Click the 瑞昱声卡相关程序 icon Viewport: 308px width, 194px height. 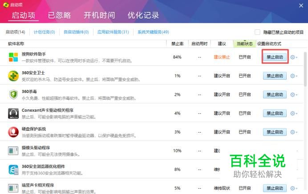pos(13,188)
